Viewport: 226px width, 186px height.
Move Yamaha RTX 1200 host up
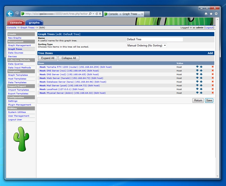(x=201, y=67)
